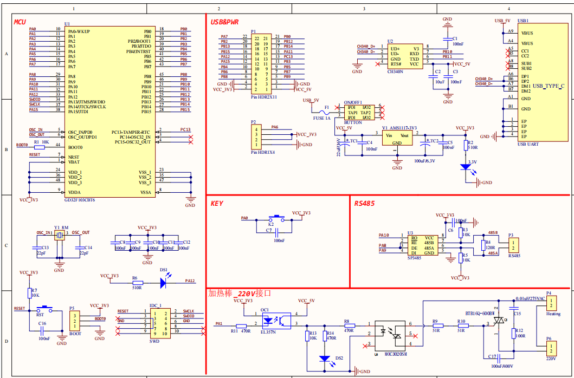Select the SP3485 transceiver U3

coord(423,246)
